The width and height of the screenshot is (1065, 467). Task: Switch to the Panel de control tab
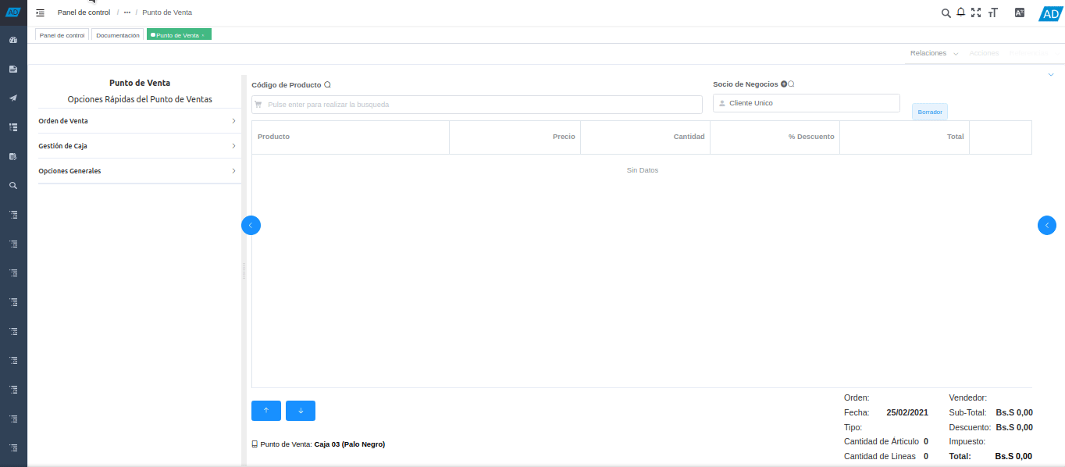click(61, 34)
